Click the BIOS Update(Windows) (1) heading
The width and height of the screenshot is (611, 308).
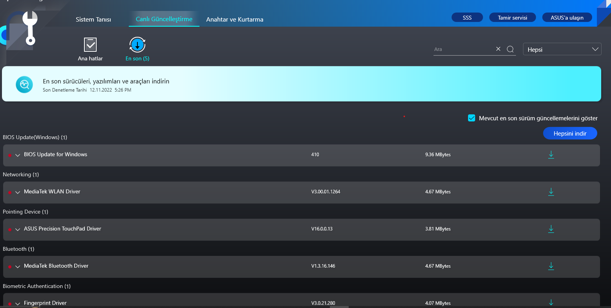tap(35, 137)
